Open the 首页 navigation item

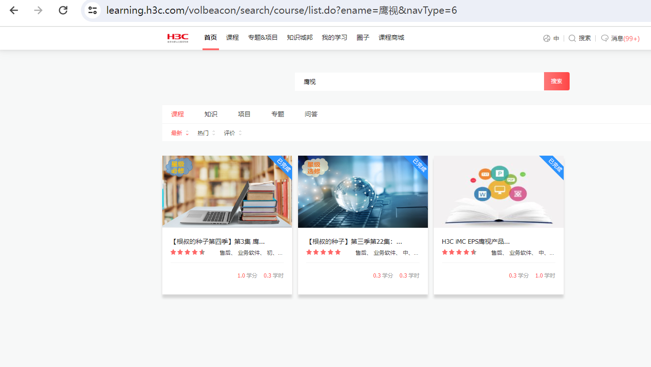(x=210, y=37)
